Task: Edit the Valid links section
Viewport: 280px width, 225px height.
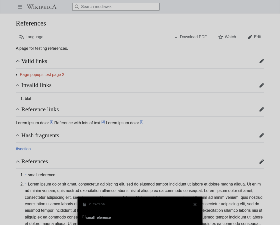Action: click(261, 61)
